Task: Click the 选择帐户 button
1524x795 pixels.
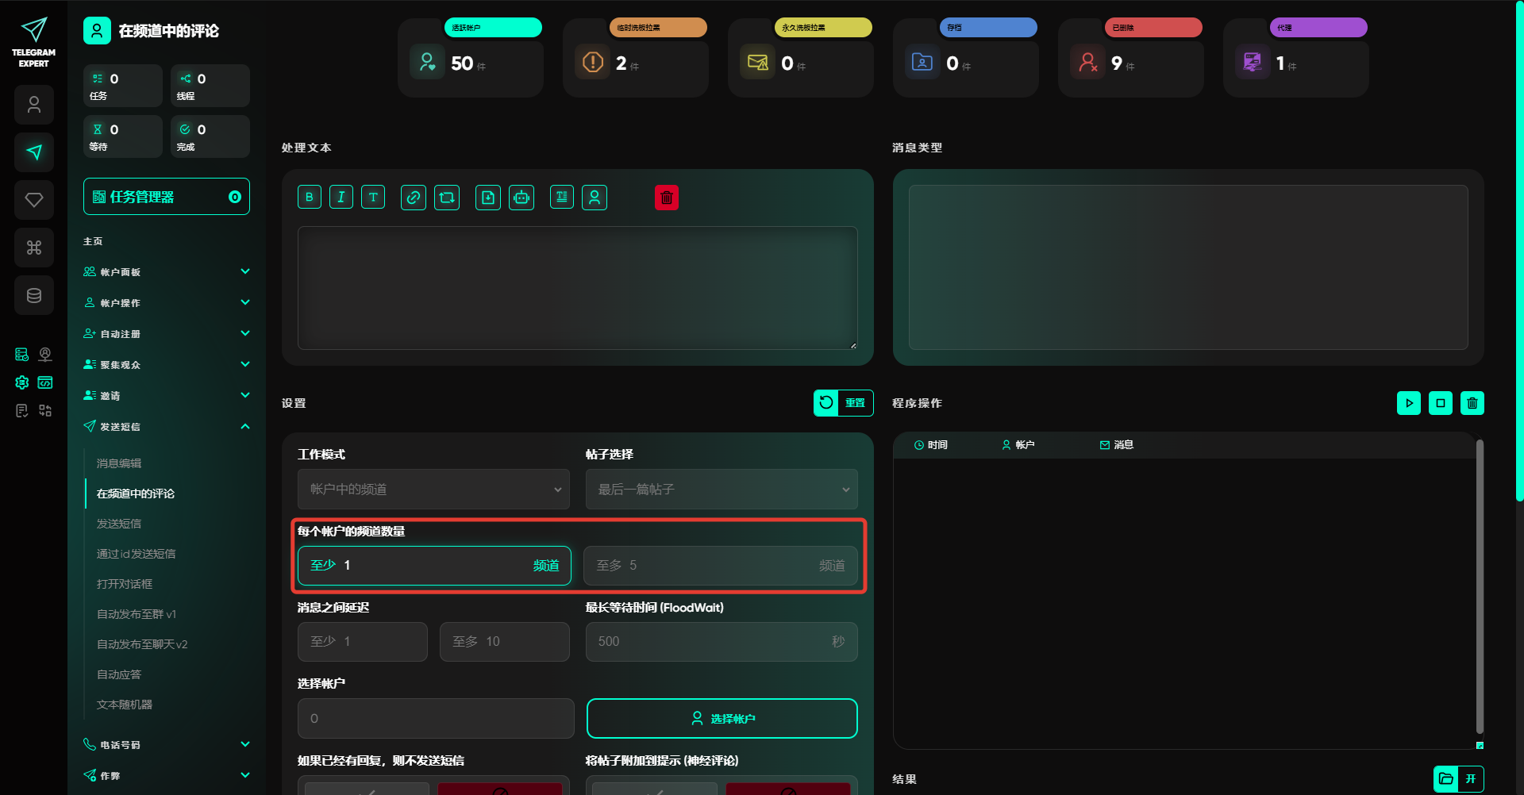Action: coord(722,718)
